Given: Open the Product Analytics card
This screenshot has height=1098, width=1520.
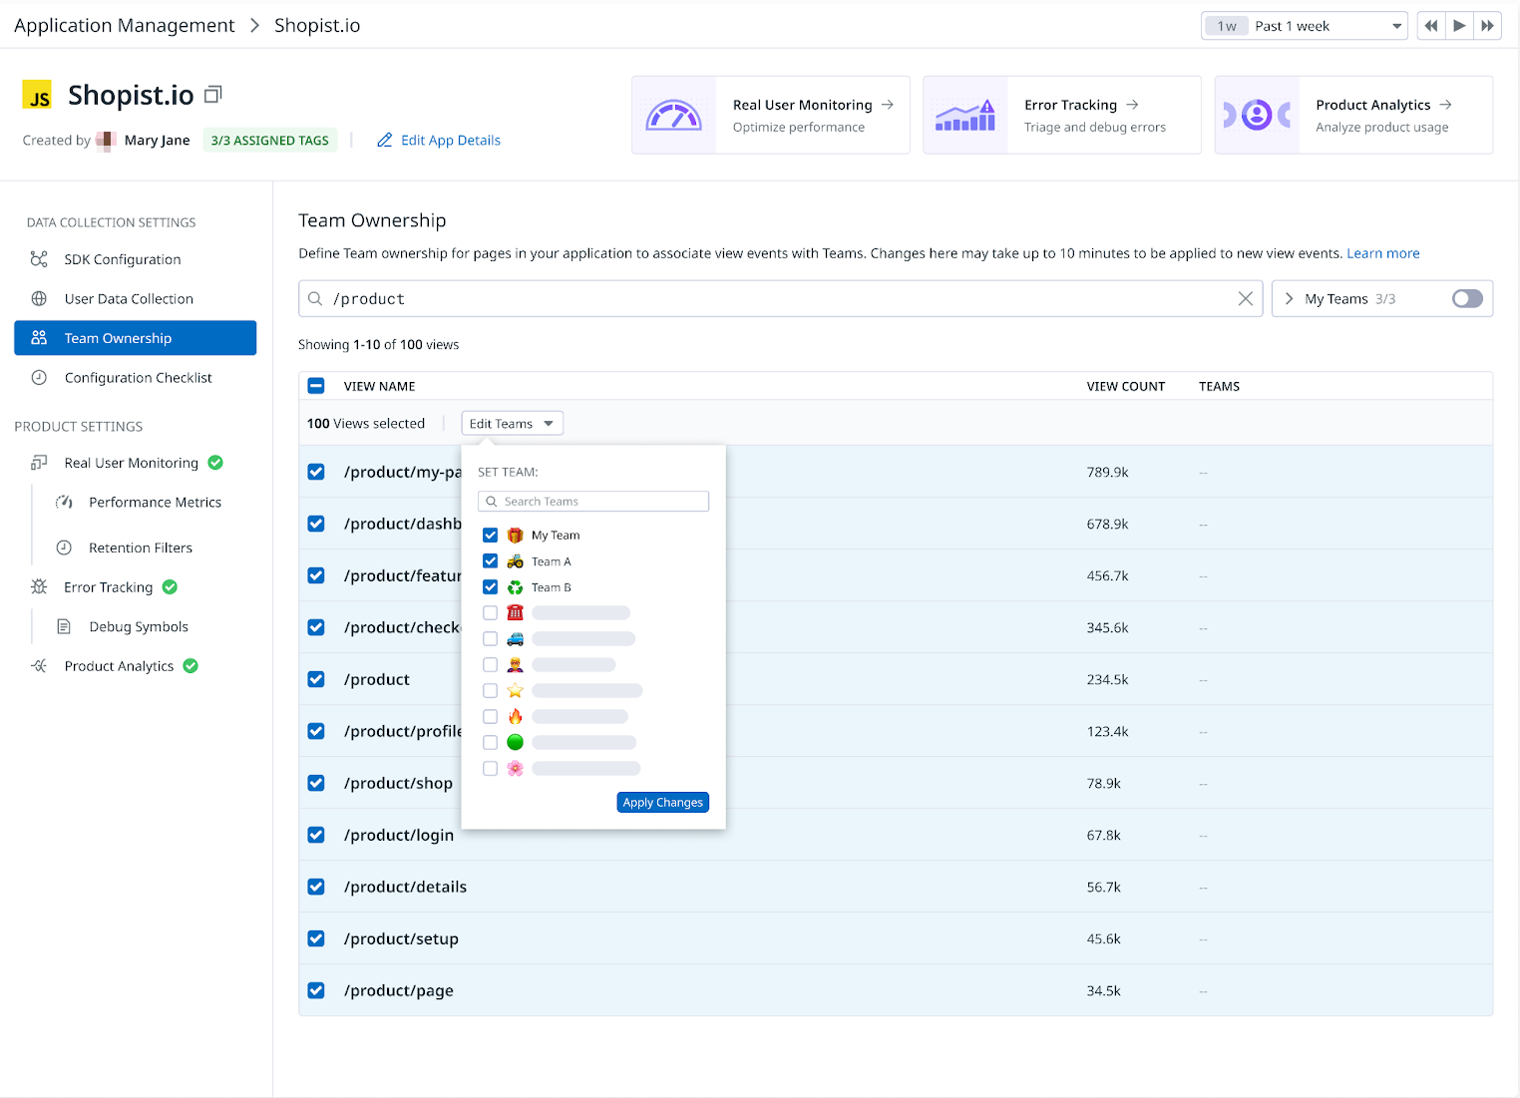Looking at the screenshot, I should (1353, 116).
